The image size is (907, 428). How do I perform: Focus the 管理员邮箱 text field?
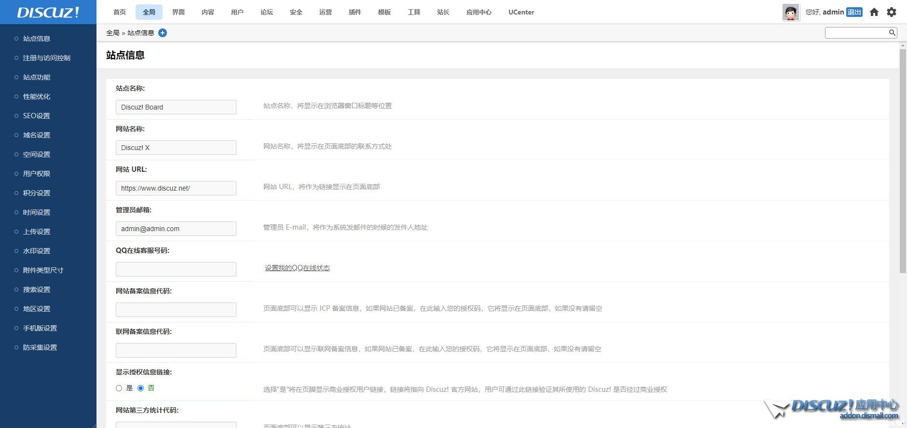click(x=176, y=229)
